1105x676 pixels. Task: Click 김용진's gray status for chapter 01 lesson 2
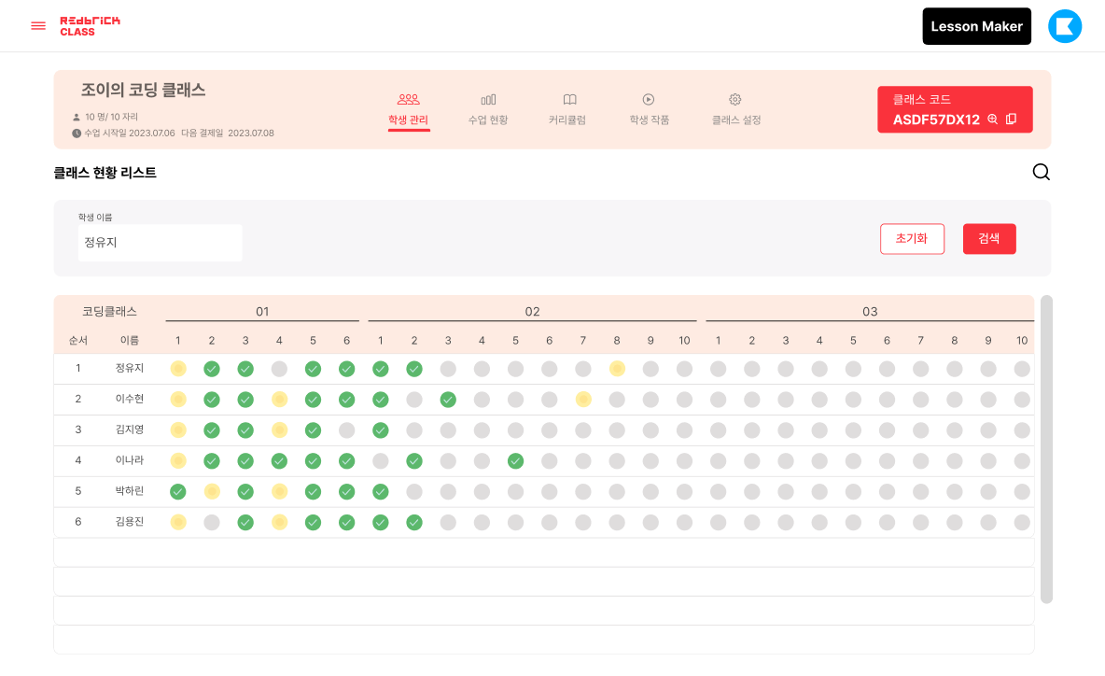(212, 522)
